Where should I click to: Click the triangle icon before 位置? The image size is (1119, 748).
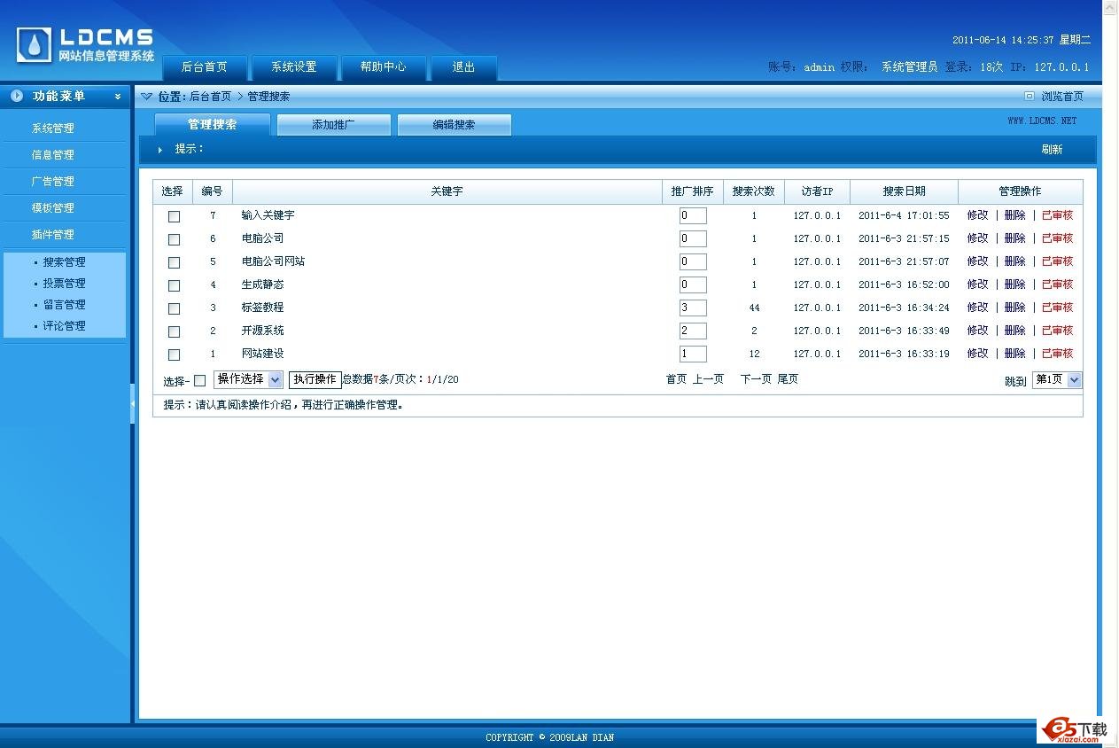[147, 97]
